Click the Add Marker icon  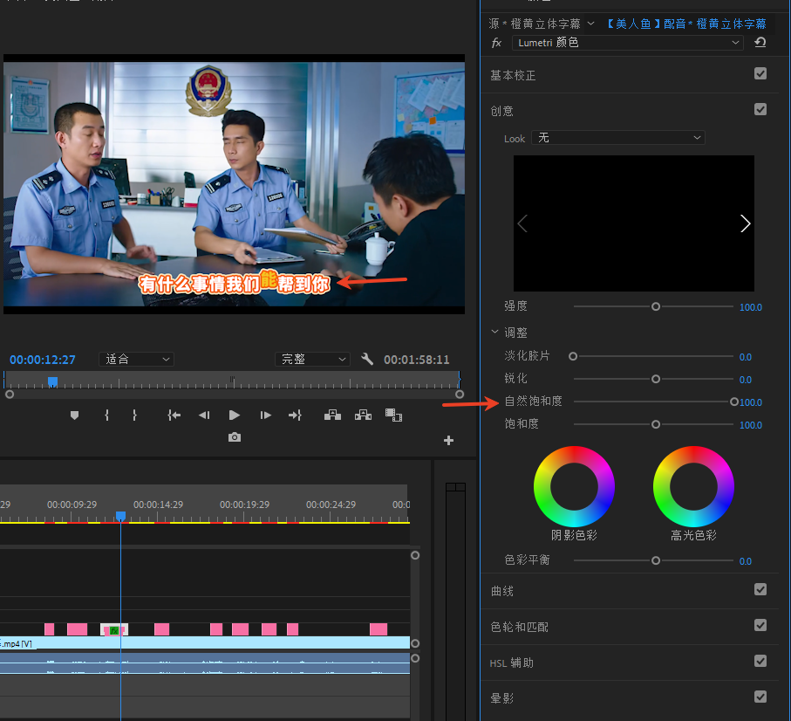point(74,415)
